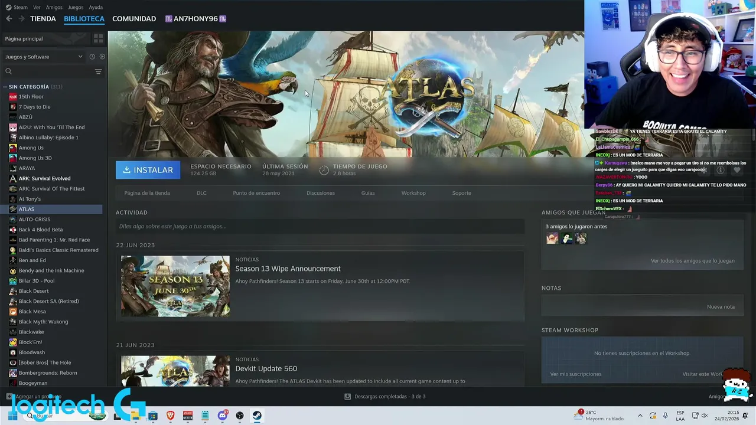Viewport: 756px width, 425px height.
Task: Open Página de la tienda link
Action: pyautogui.click(x=147, y=193)
